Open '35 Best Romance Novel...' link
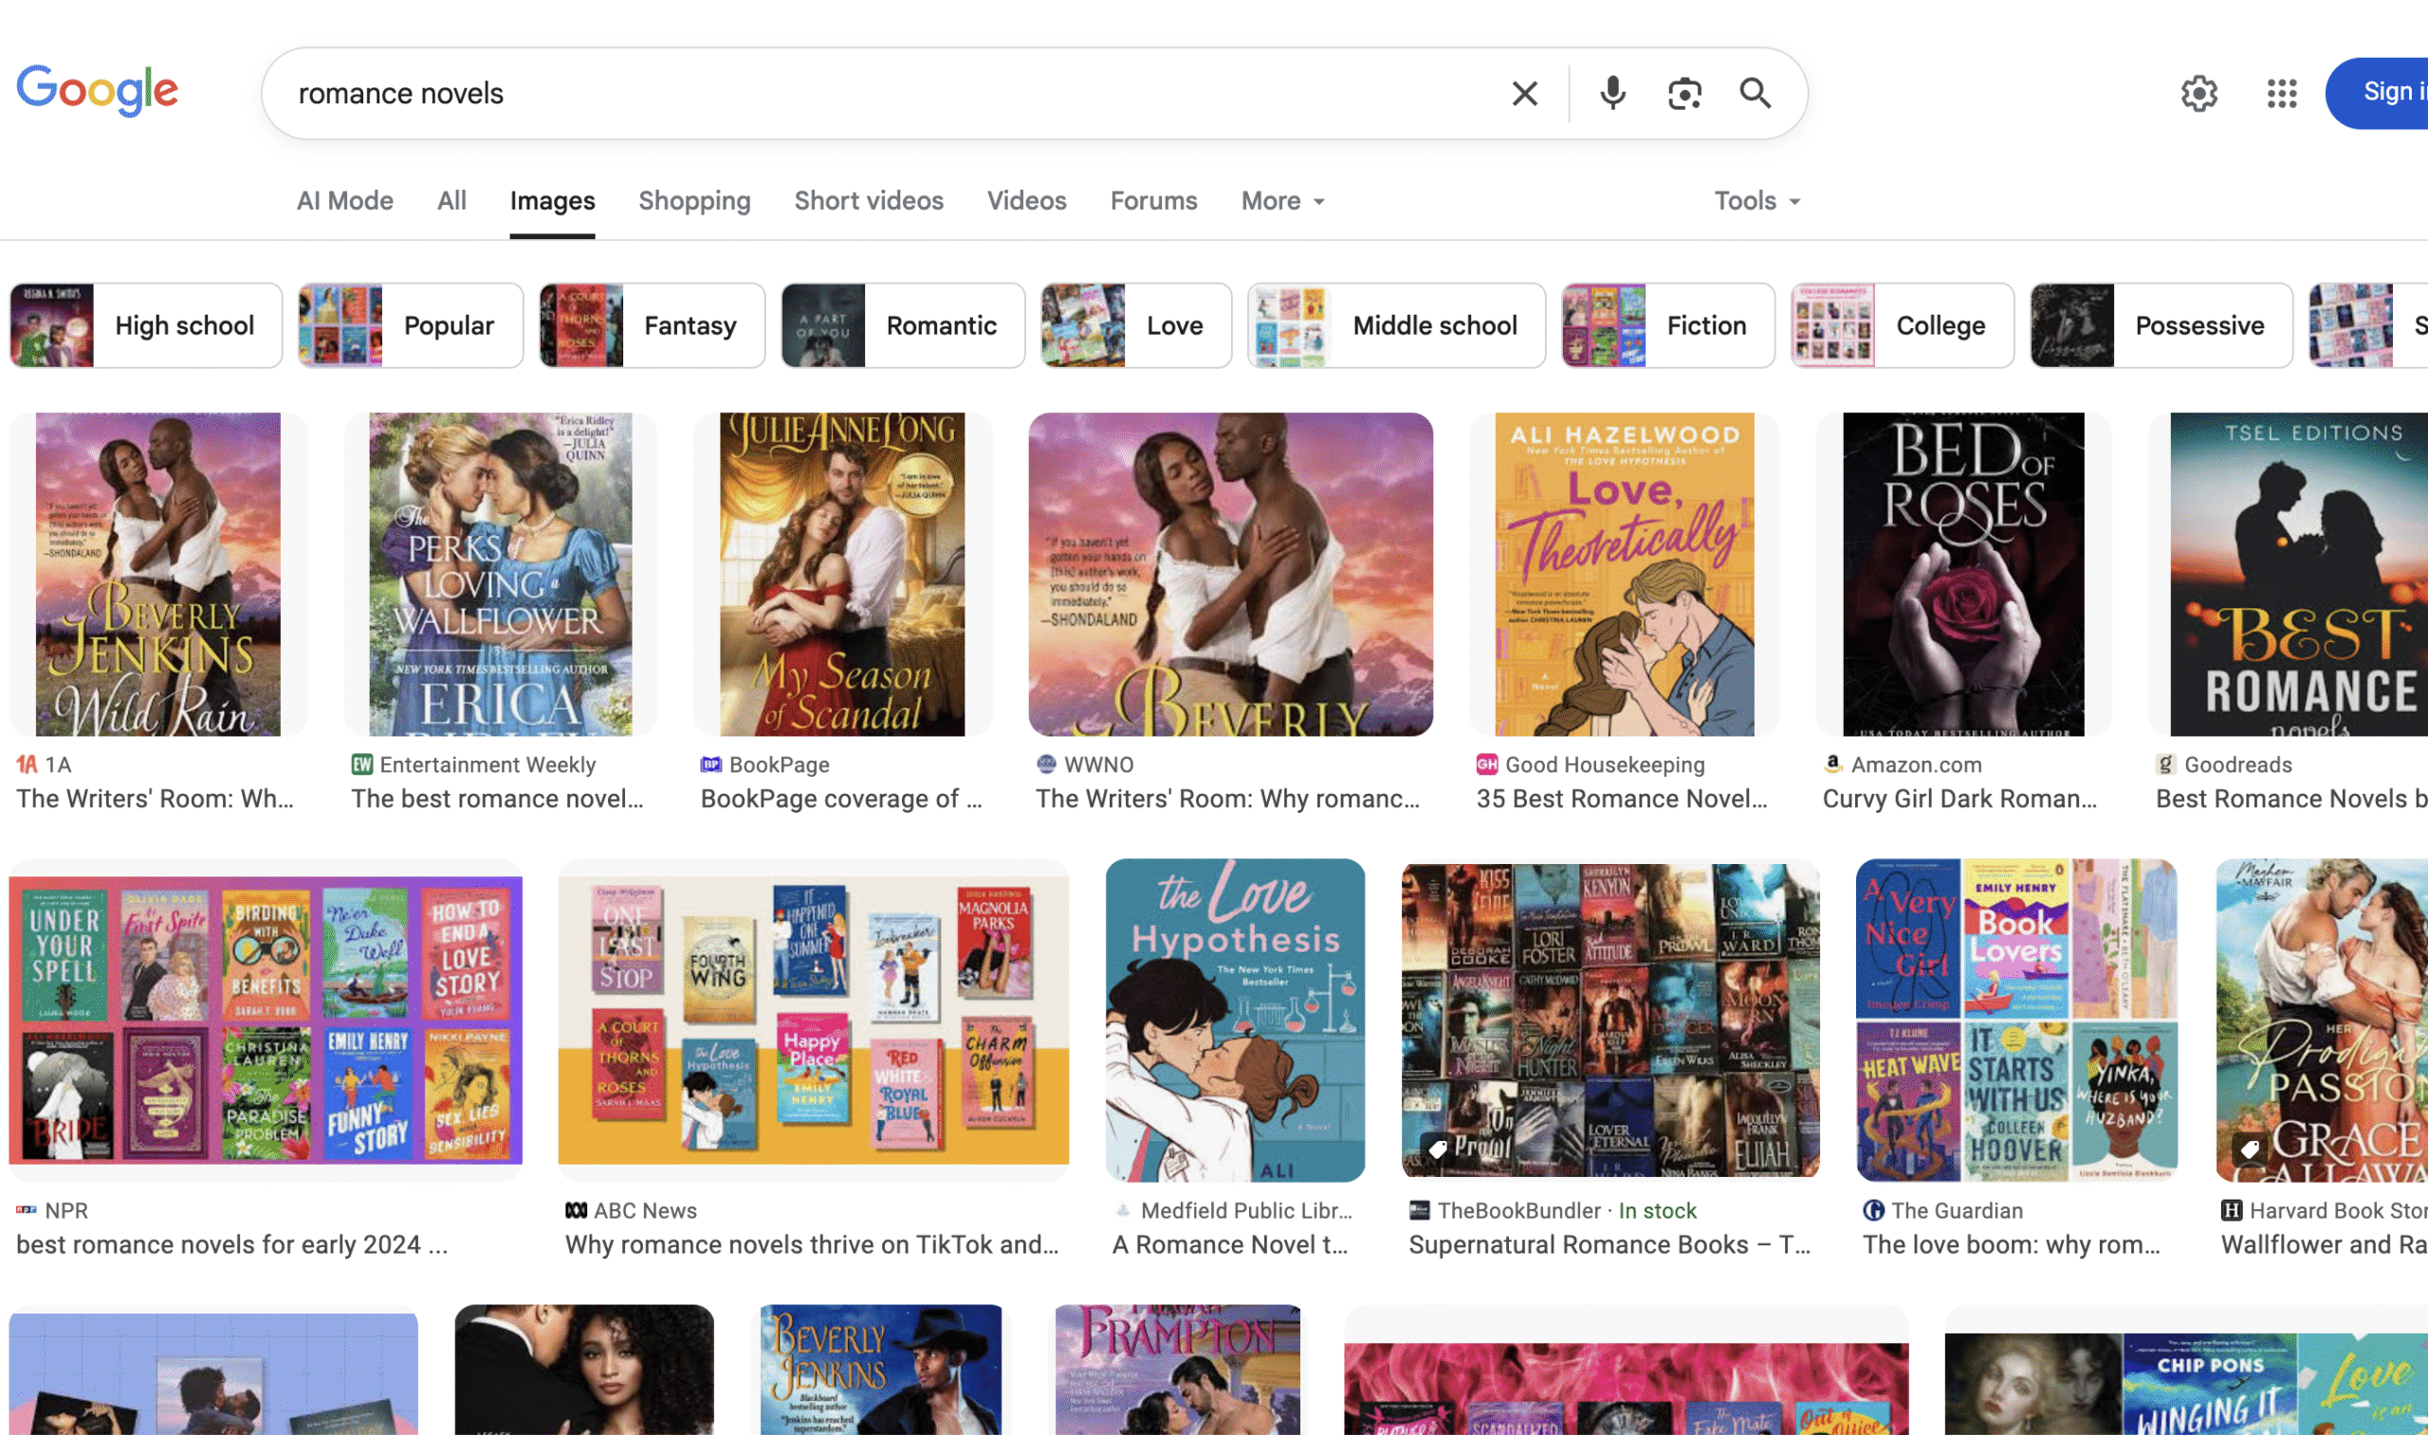The height and width of the screenshot is (1435, 2428). click(1623, 799)
